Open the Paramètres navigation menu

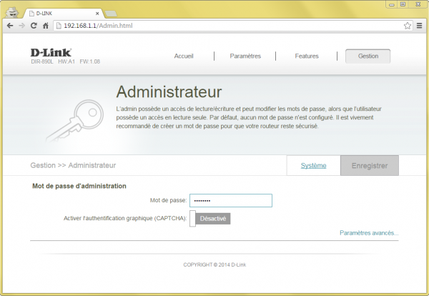pos(246,56)
